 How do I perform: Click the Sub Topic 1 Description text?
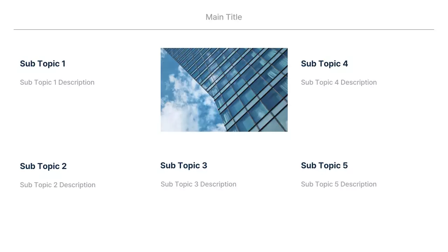(57, 82)
